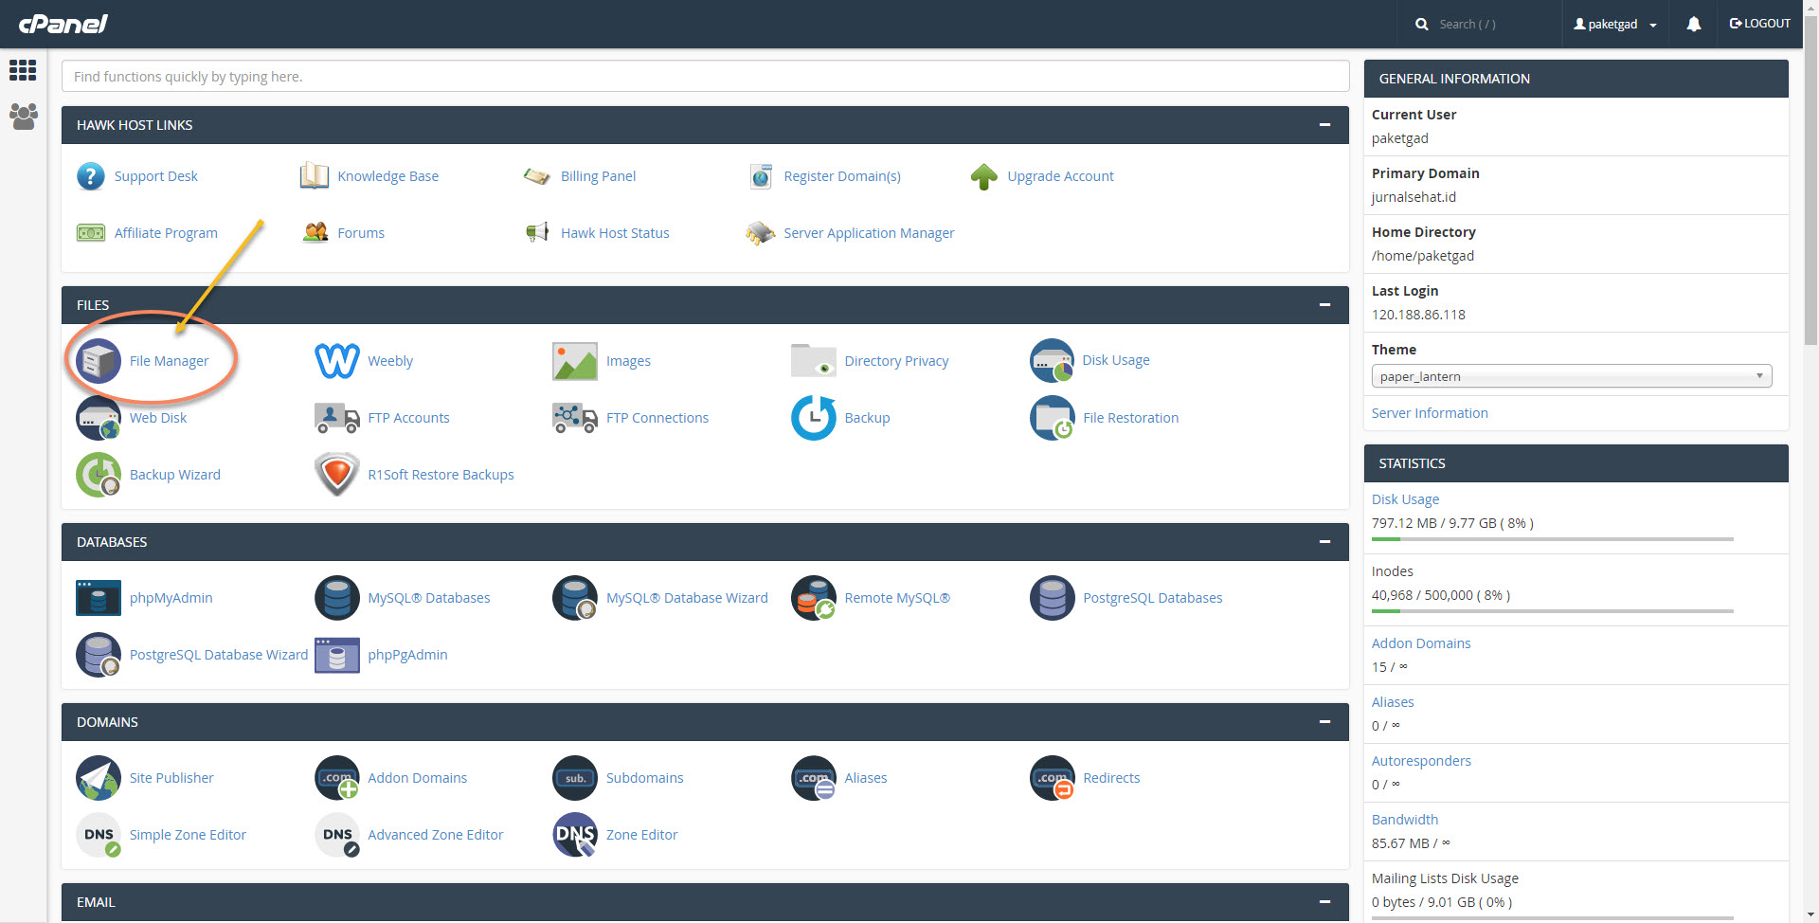
Task: Open the paketgad user menu
Action: point(1614,25)
